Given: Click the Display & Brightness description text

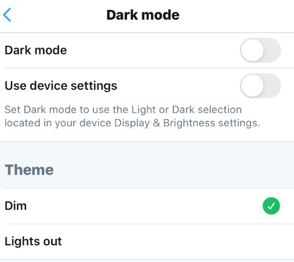Looking at the screenshot, I should [x=132, y=117].
